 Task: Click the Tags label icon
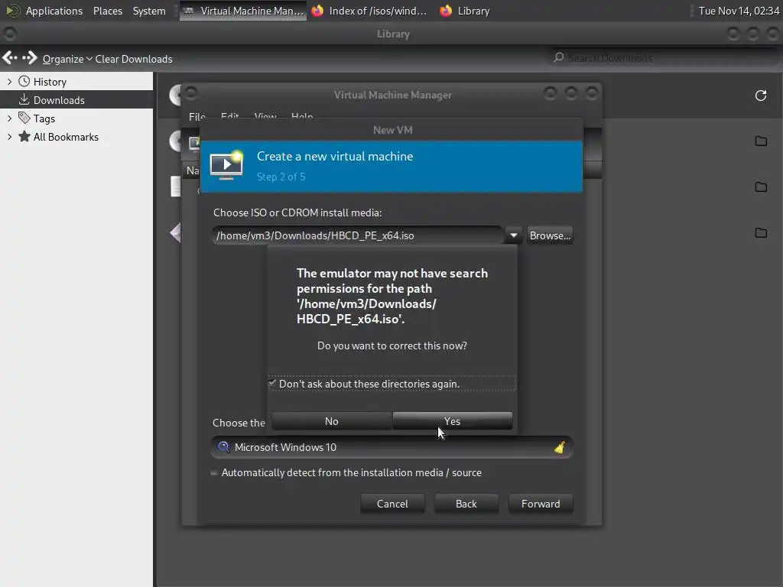(24, 118)
